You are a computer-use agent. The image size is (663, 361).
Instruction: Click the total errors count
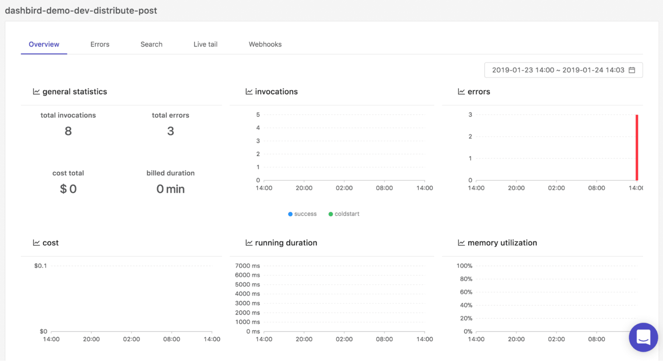point(170,131)
